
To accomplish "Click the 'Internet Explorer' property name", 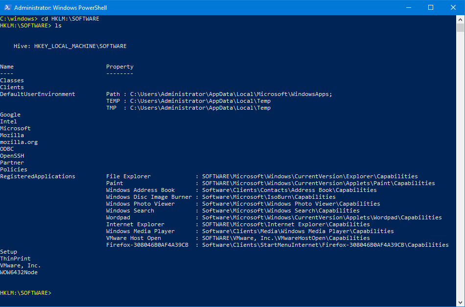I will pyautogui.click(x=135, y=224).
